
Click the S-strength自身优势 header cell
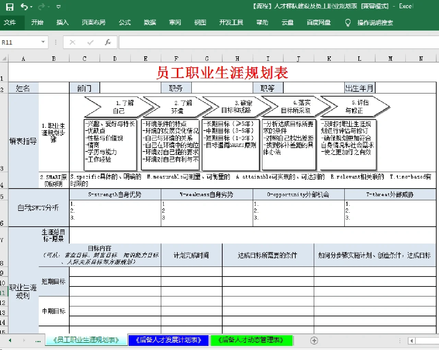point(115,194)
